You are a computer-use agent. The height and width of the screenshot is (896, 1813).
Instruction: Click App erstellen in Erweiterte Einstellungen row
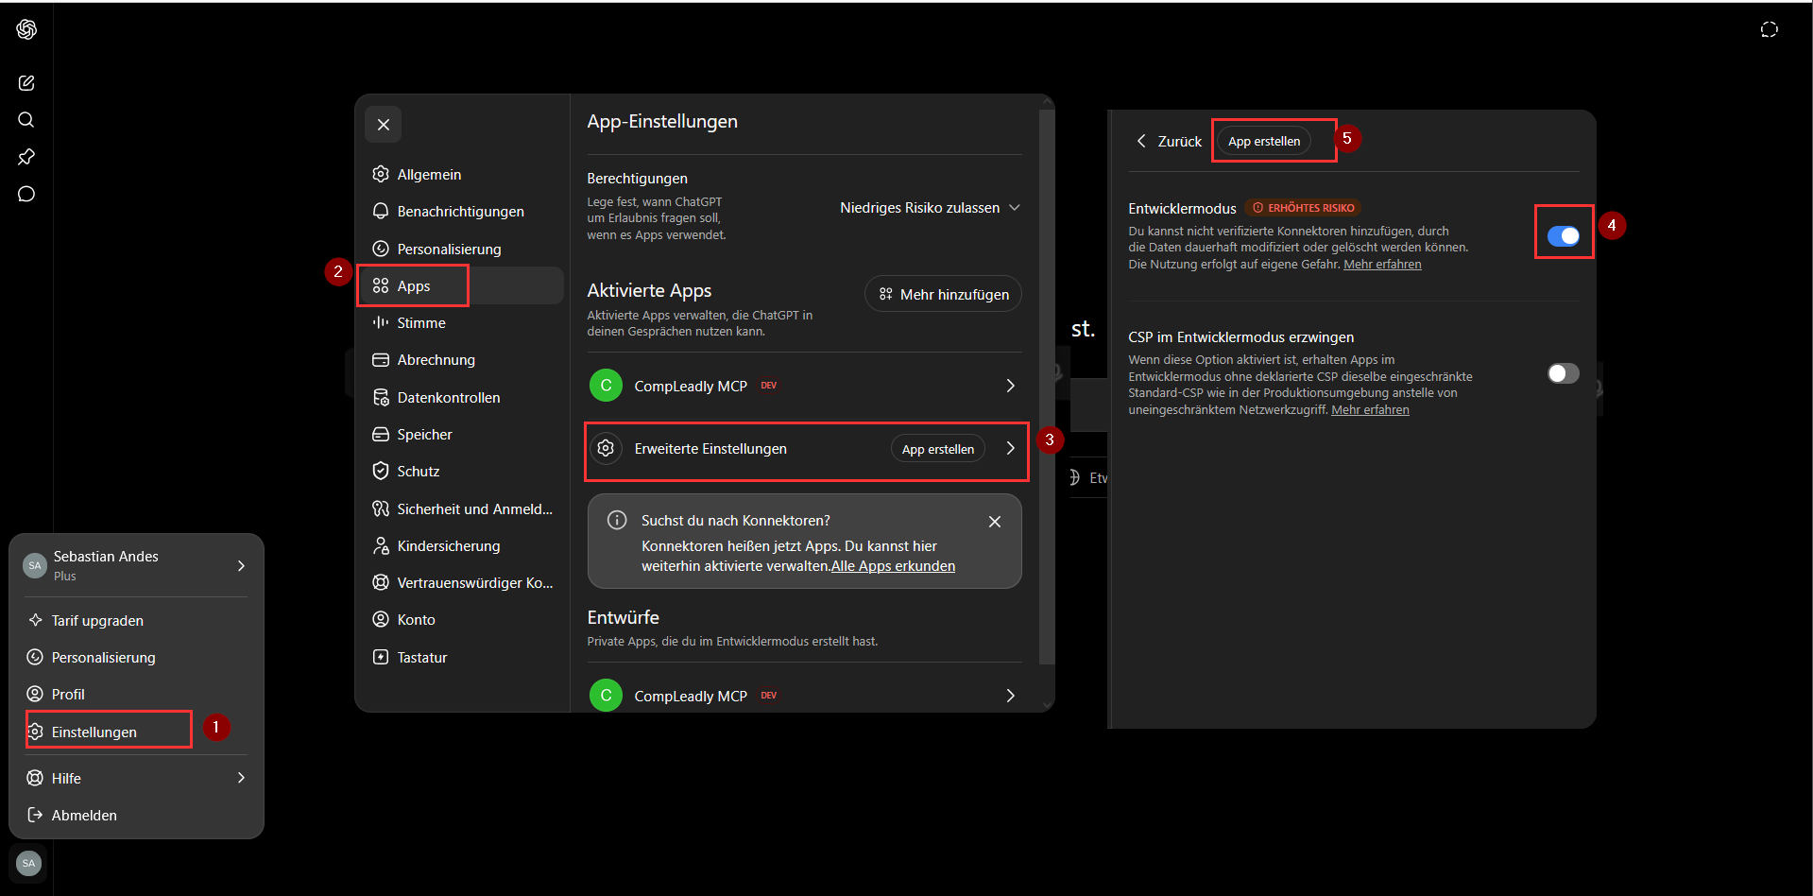[938, 449]
